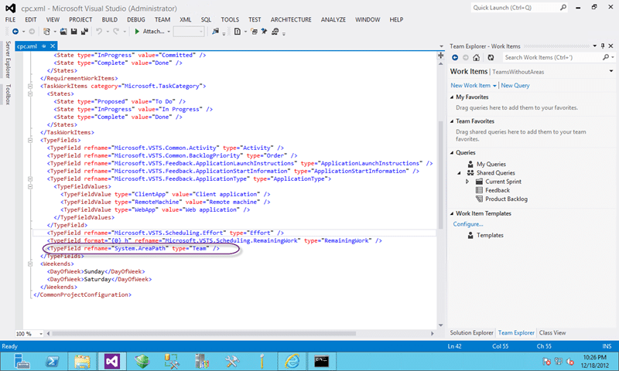Image resolution: width=619 pixels, height=371 pixels.
Task: Go back in Team Explorer
Action: point(455,57)
